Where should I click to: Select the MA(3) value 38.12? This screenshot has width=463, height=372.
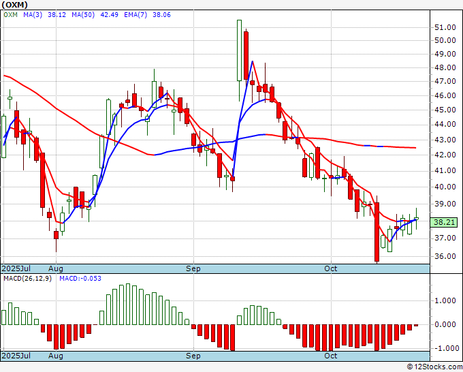pos(57,15)
